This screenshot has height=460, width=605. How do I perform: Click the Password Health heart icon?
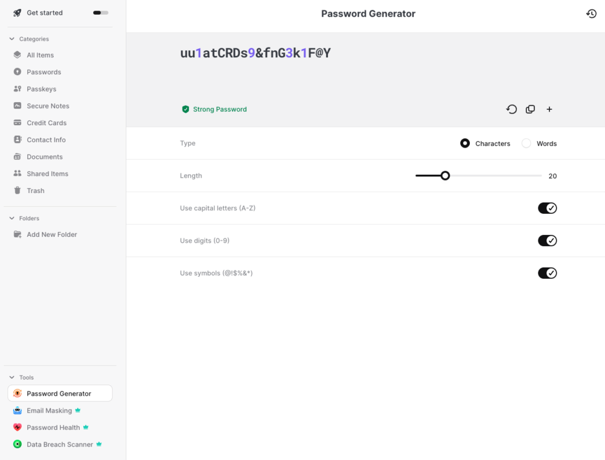pyautogui.click(x=17, y=427)
